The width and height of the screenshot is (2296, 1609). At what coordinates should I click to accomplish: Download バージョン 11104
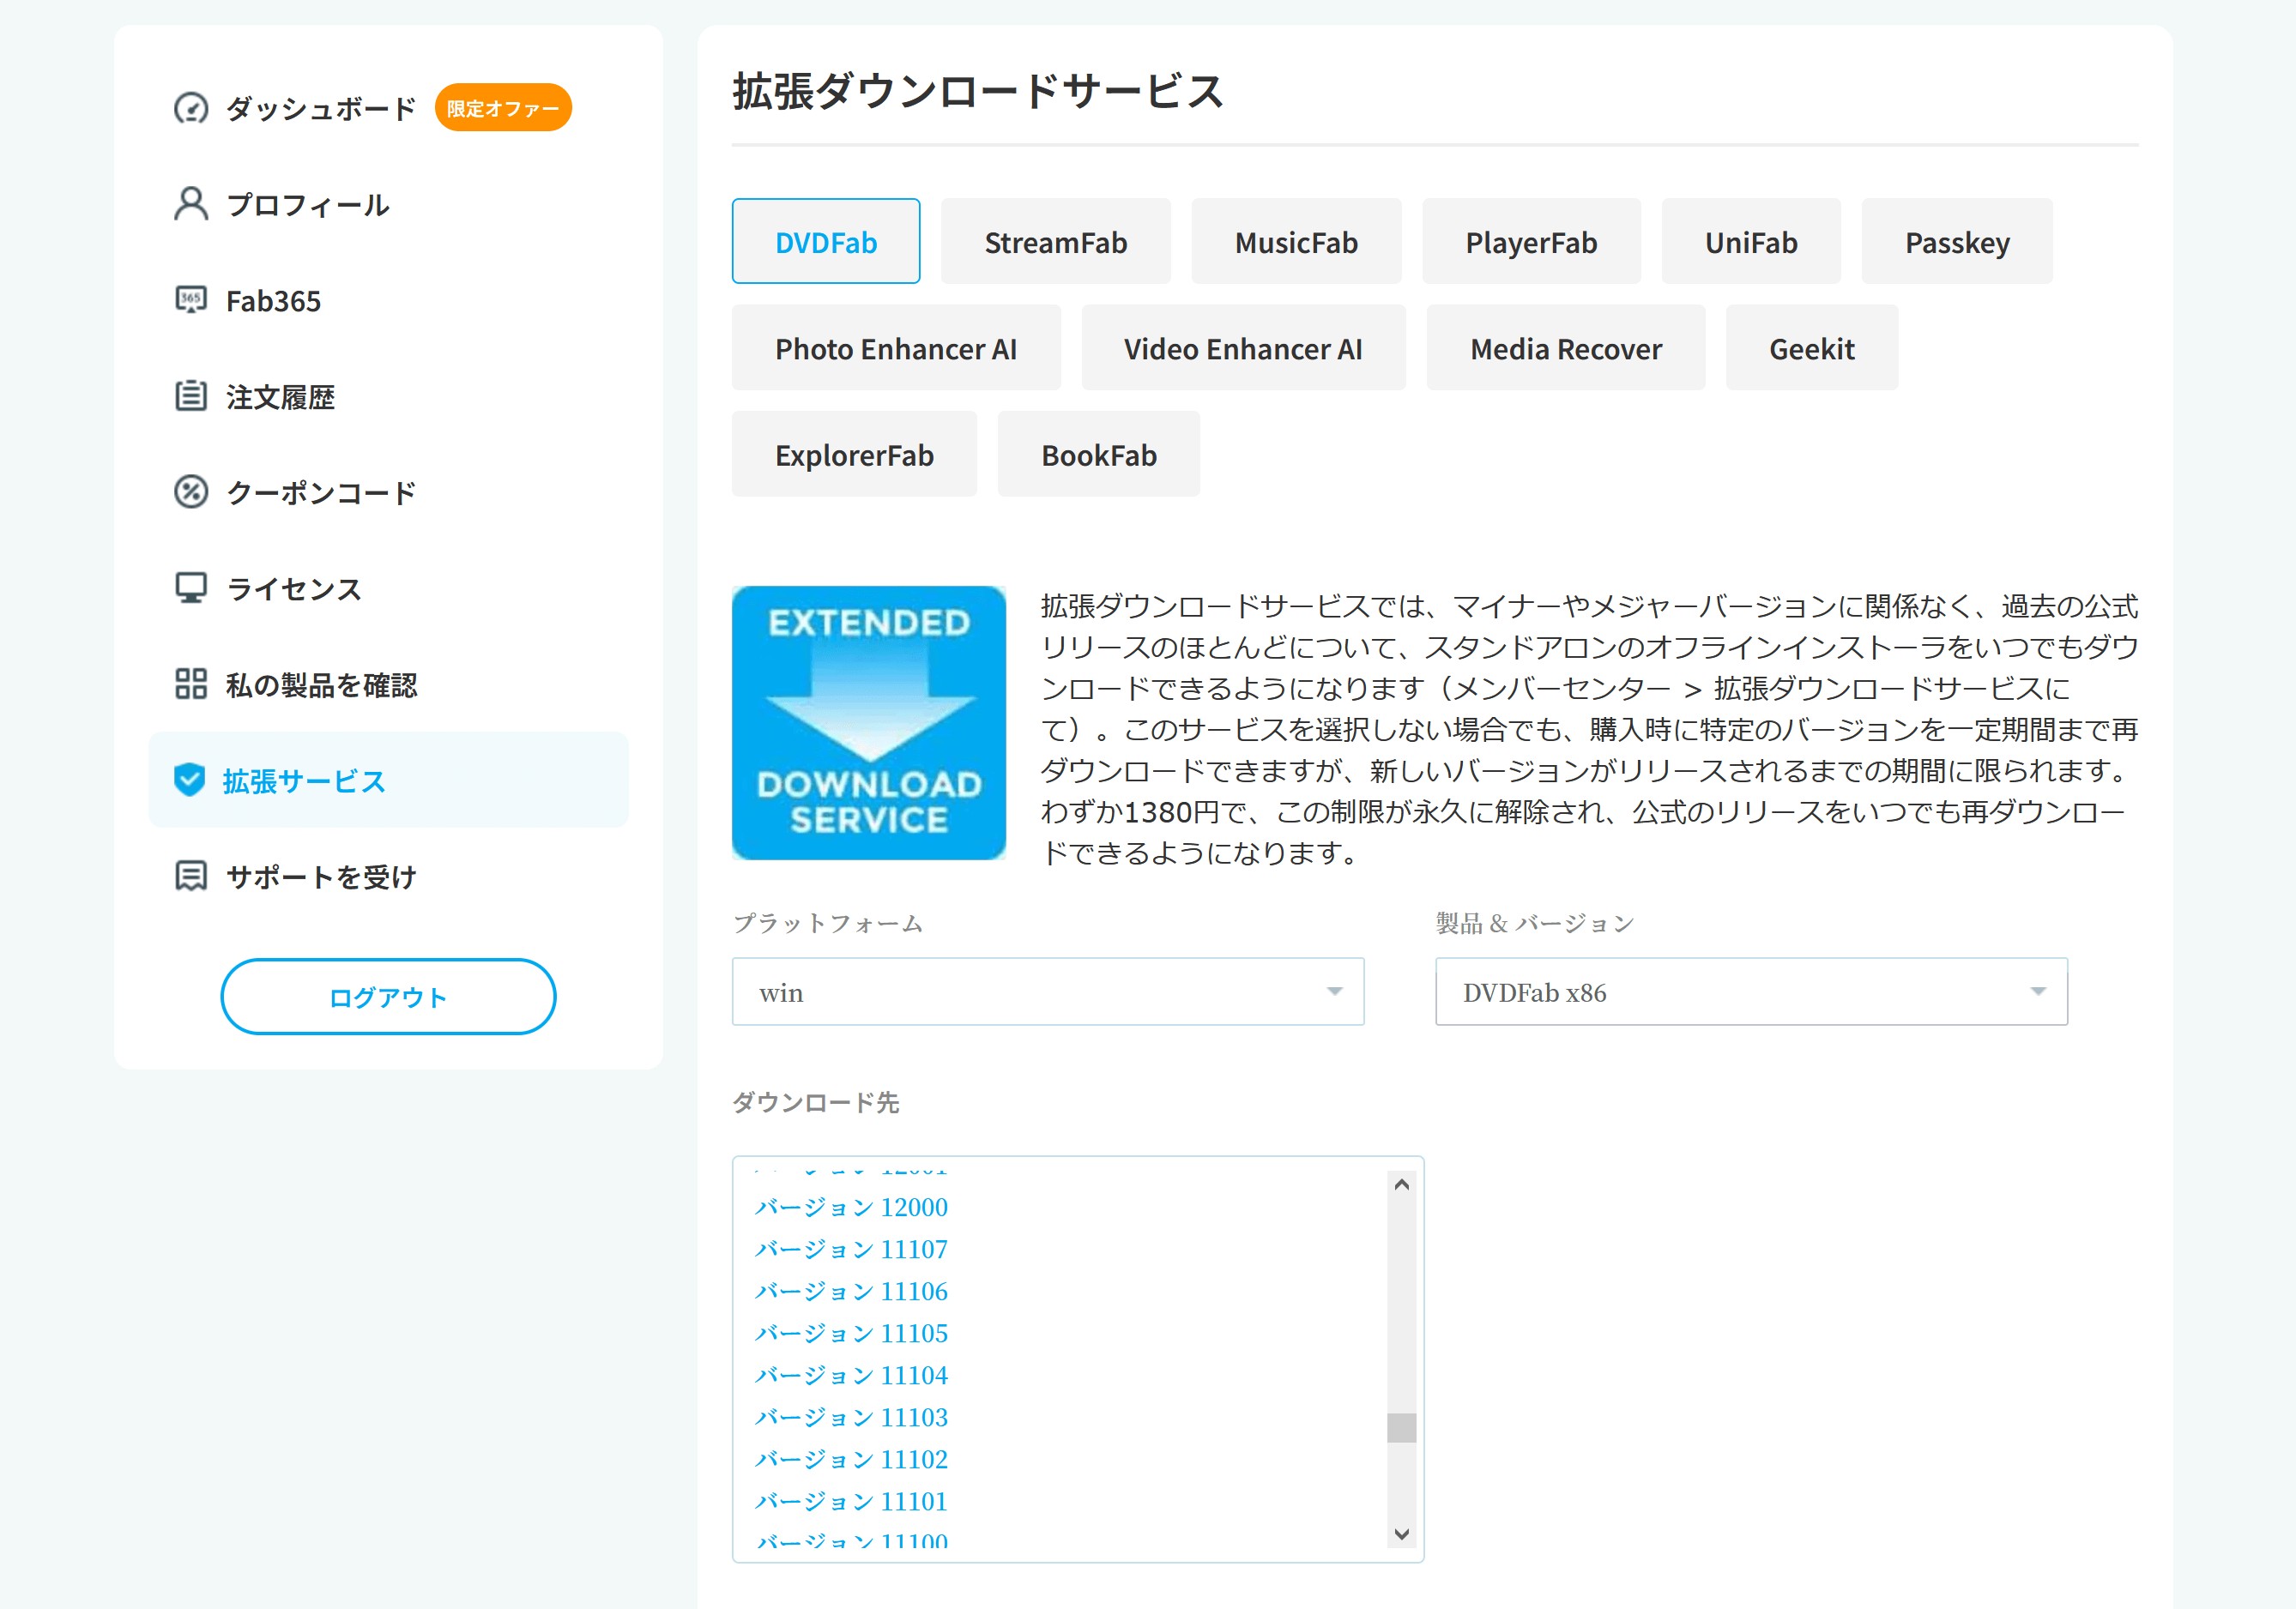pyautogui.click(x=851, y=1375)
